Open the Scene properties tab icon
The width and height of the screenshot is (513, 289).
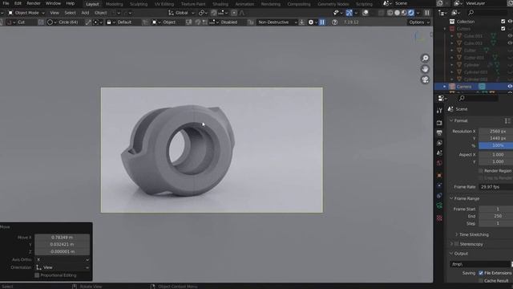(x=439, y=153)
